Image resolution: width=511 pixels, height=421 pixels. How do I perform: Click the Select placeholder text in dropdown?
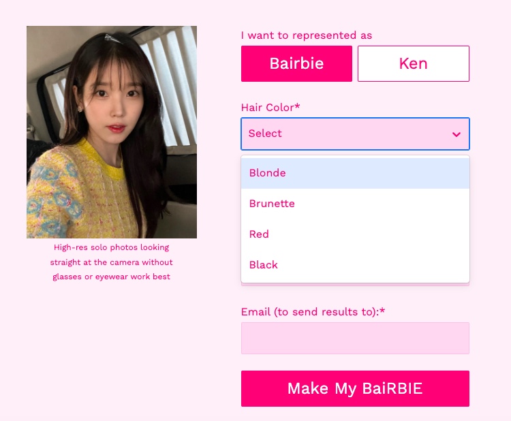[265, 134]
